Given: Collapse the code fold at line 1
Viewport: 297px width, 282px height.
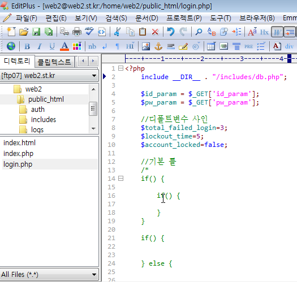Looking at the screenshot, I should 120,68.
